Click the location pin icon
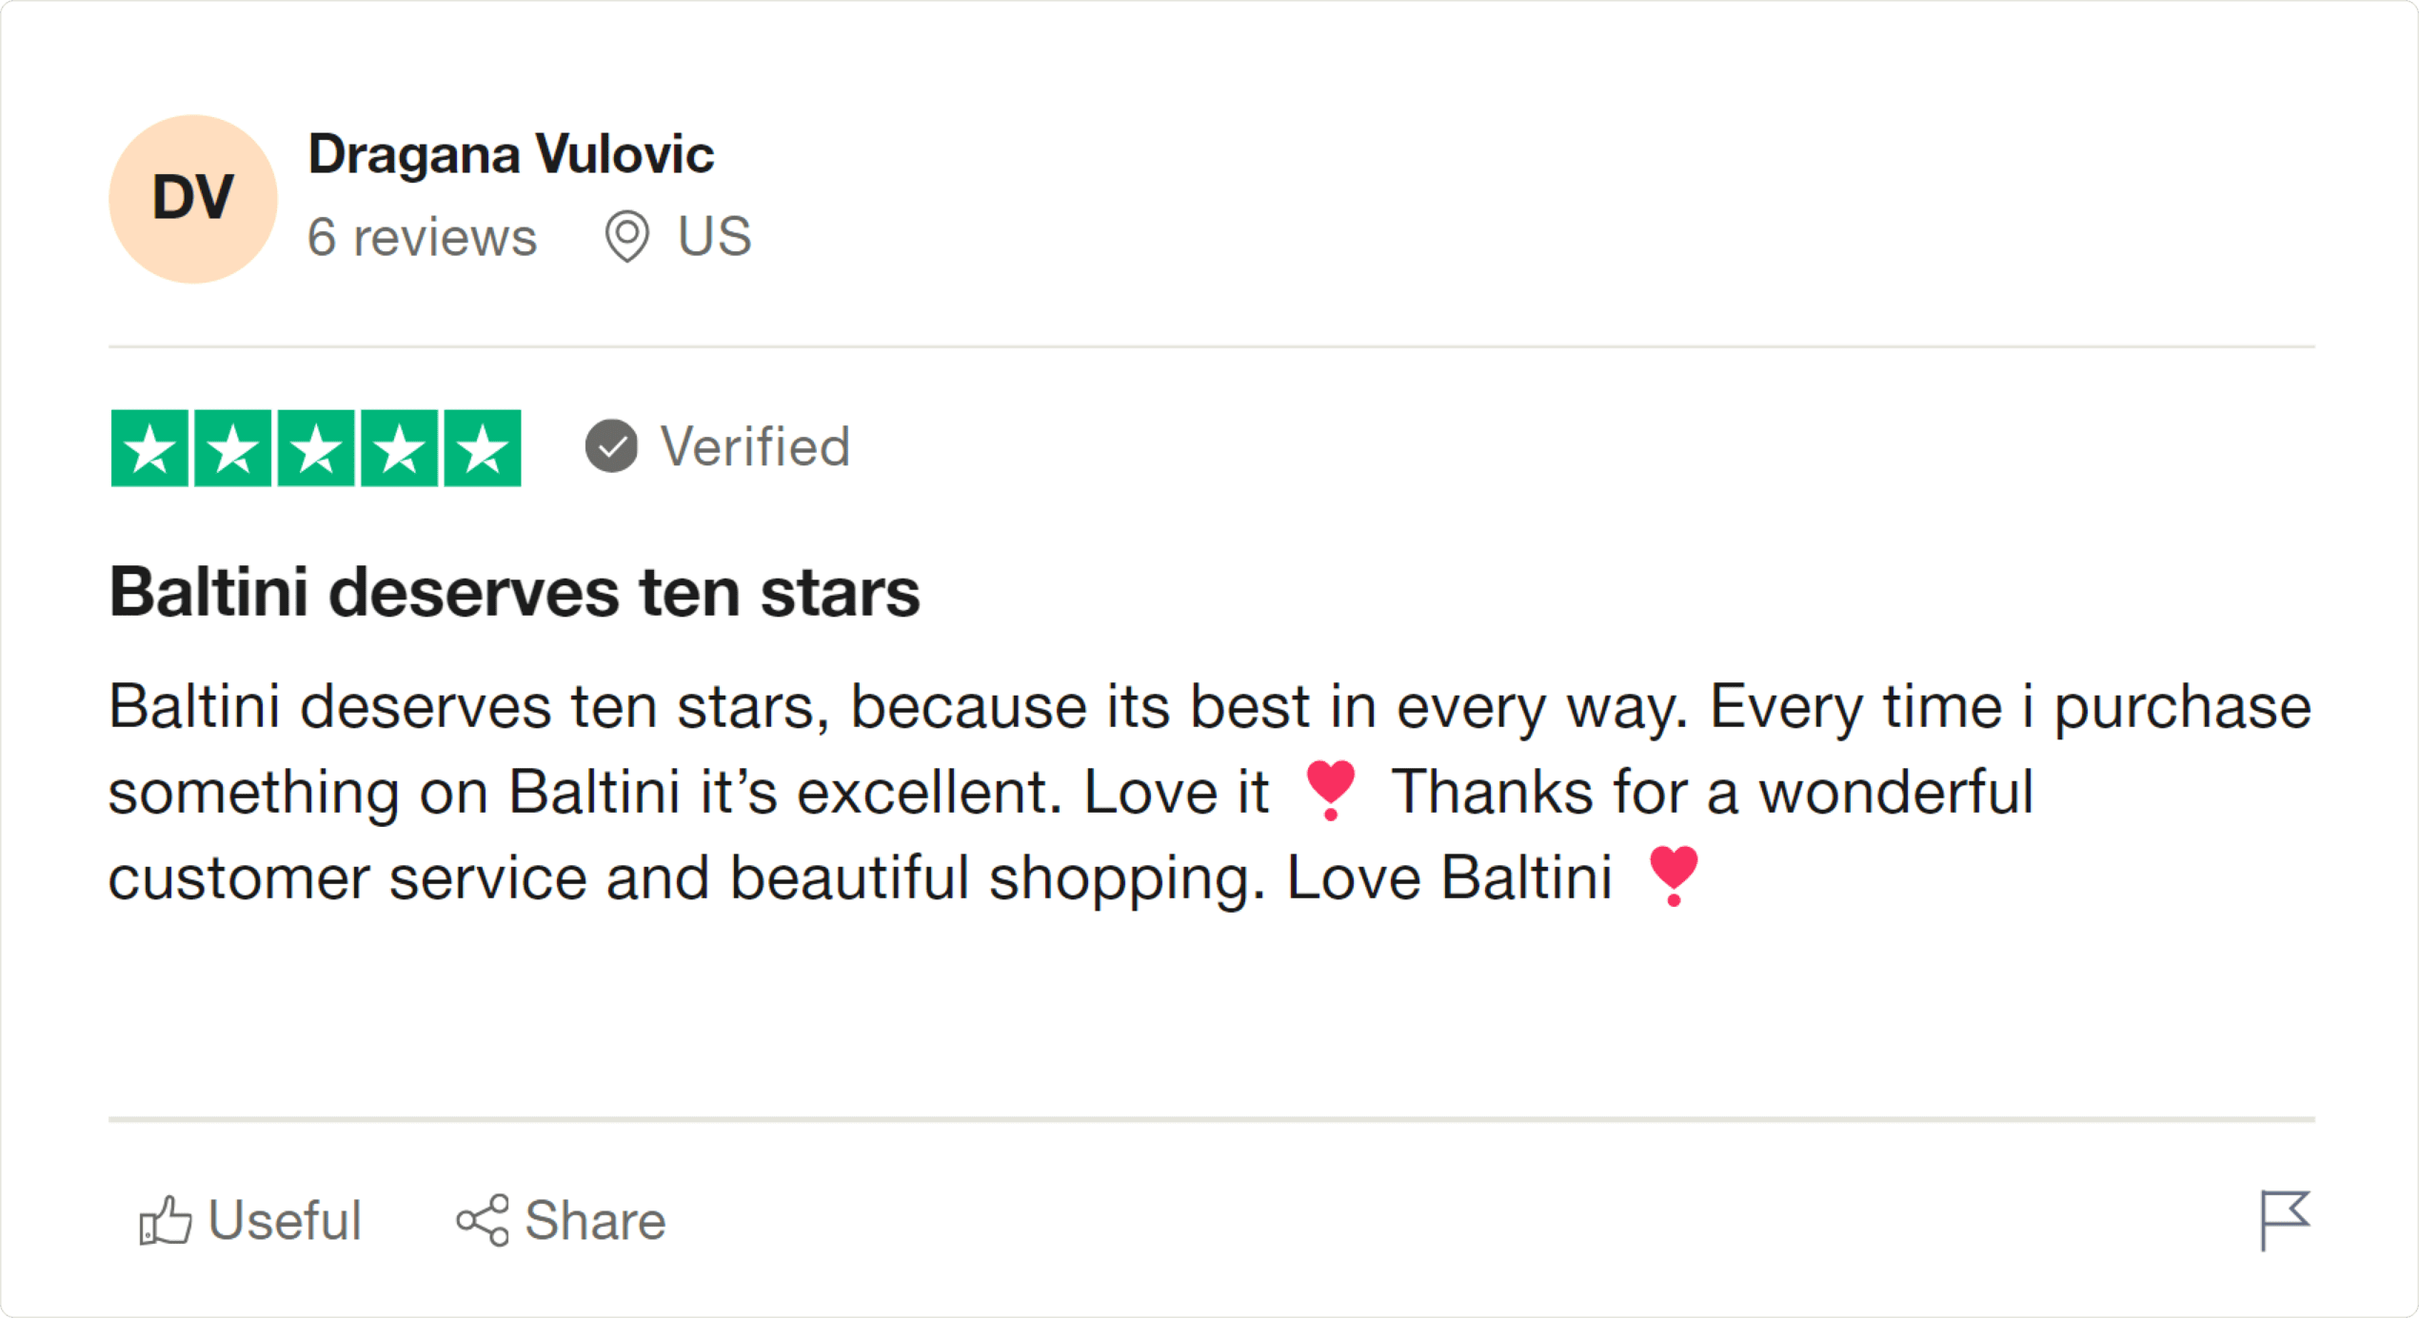This screenshot has height=1318, width=2419. tap(627, 236)
